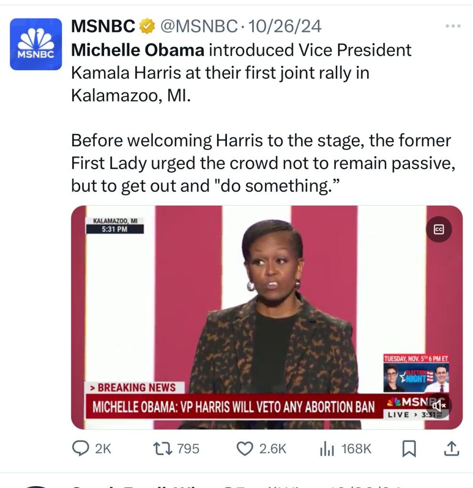Image resolution: width=473 pixels, height=488 pixels.
Task: Repost using the retweet arrows icon
Action: [x=159, y=448]
